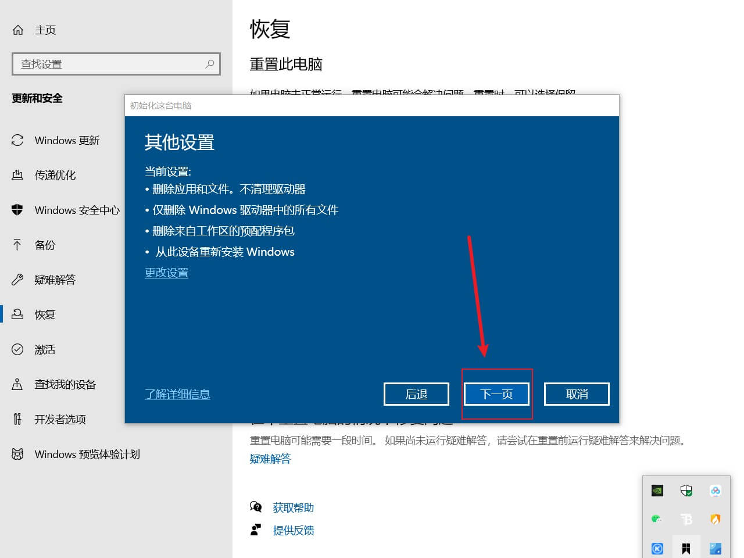
Task: Click the 初始化这台电脑 dialog title bar
Action: coord(372,105)
